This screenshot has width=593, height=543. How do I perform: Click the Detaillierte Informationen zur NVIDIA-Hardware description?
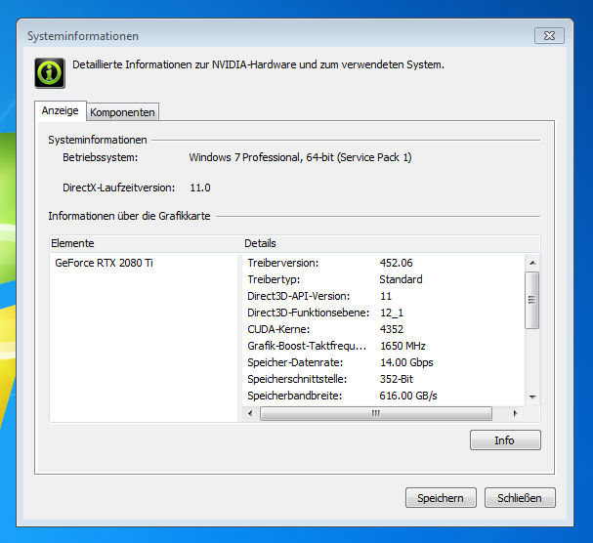[x=258, y=64]
